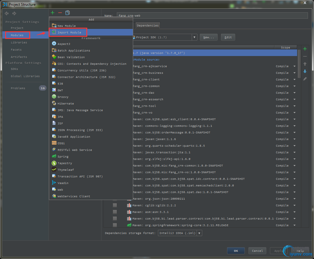Screen dimensions: 314x259
Task: Select GWT framework entry
Action: click(x=91, y=90)
